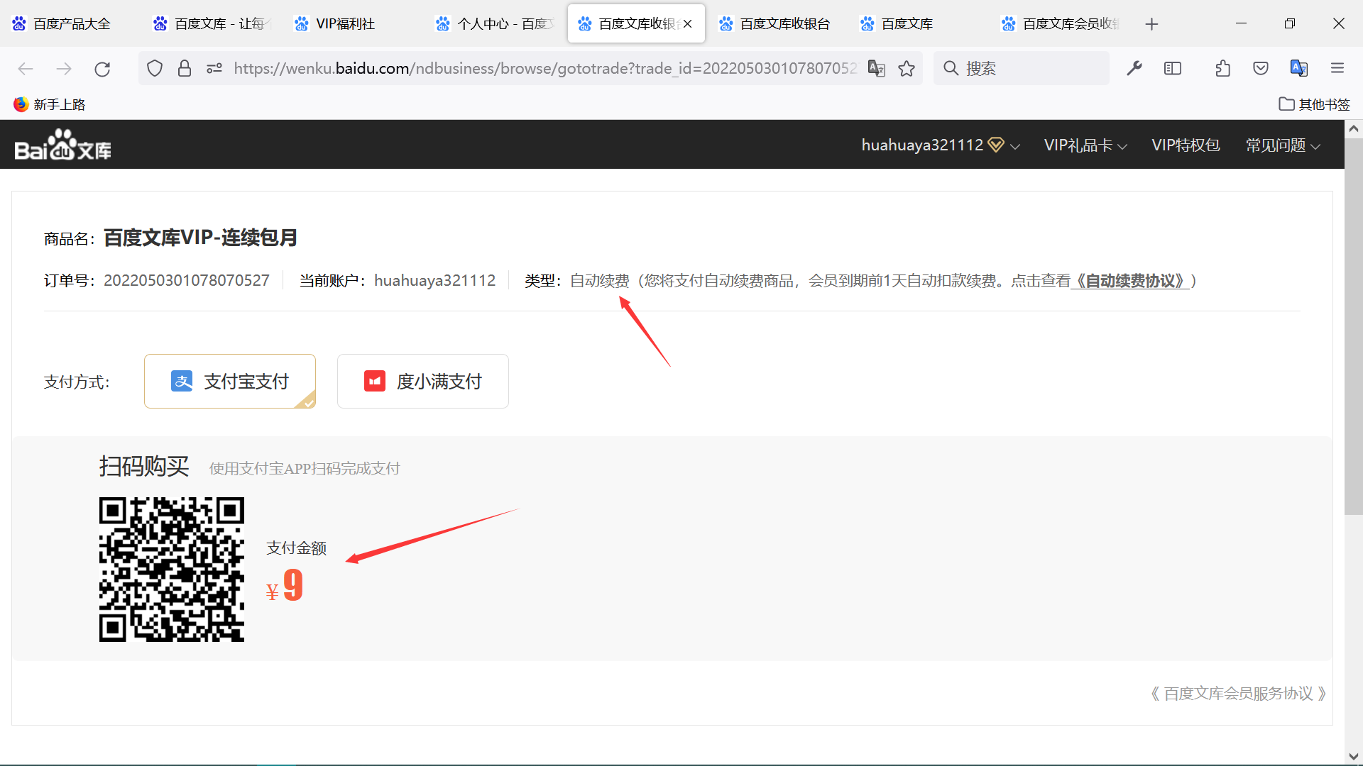Screen dimensions: 1363x766
Task: Open the 自动续费协议 link
Action: click(1130, 281)
